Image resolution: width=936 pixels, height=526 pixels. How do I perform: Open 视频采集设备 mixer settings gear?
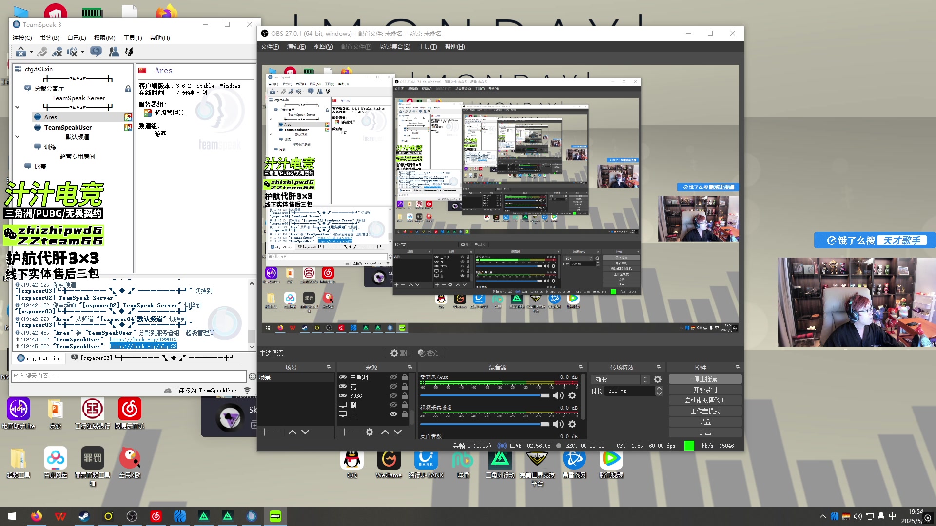(x=572, y=424)
